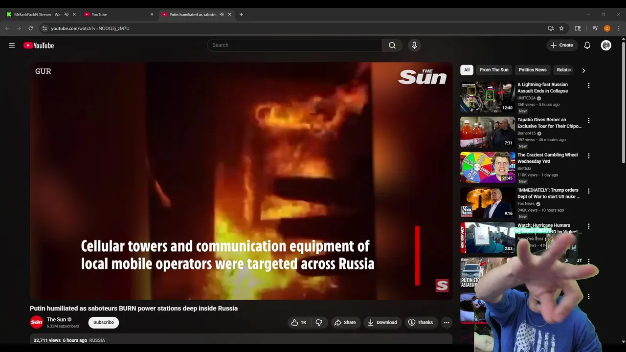The height and width of the screenshot is (352, 626).
Task: Click the page vertical scrollbar
Action: tap(623, 103)
